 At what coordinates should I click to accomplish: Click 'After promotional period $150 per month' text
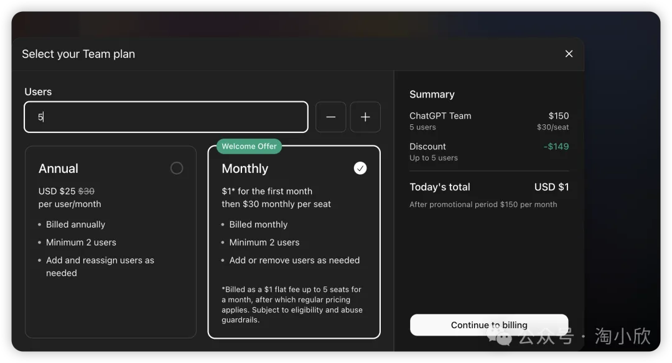click(483, 204)
